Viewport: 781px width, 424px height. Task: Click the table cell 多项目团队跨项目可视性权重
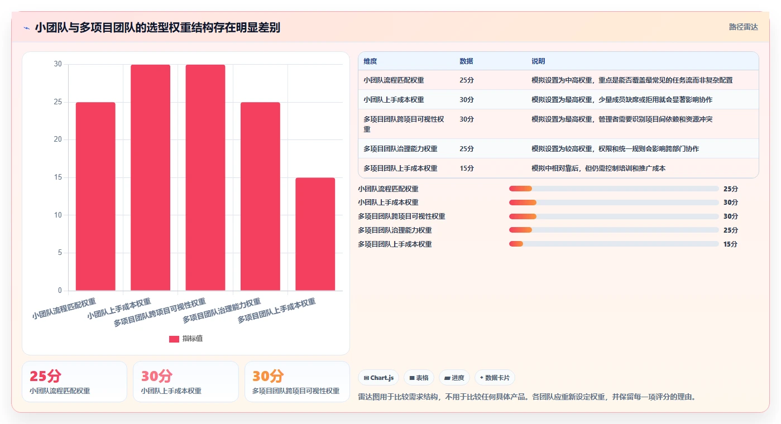[404, 124]
